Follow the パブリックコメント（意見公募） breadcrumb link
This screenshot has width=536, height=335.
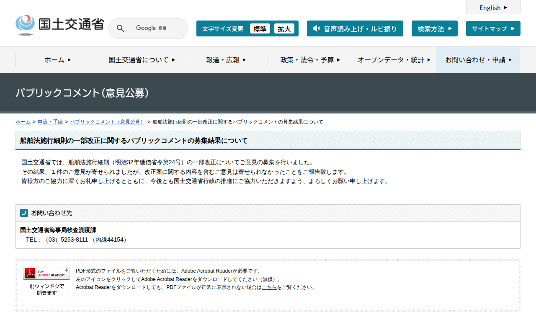click(108, 122)
